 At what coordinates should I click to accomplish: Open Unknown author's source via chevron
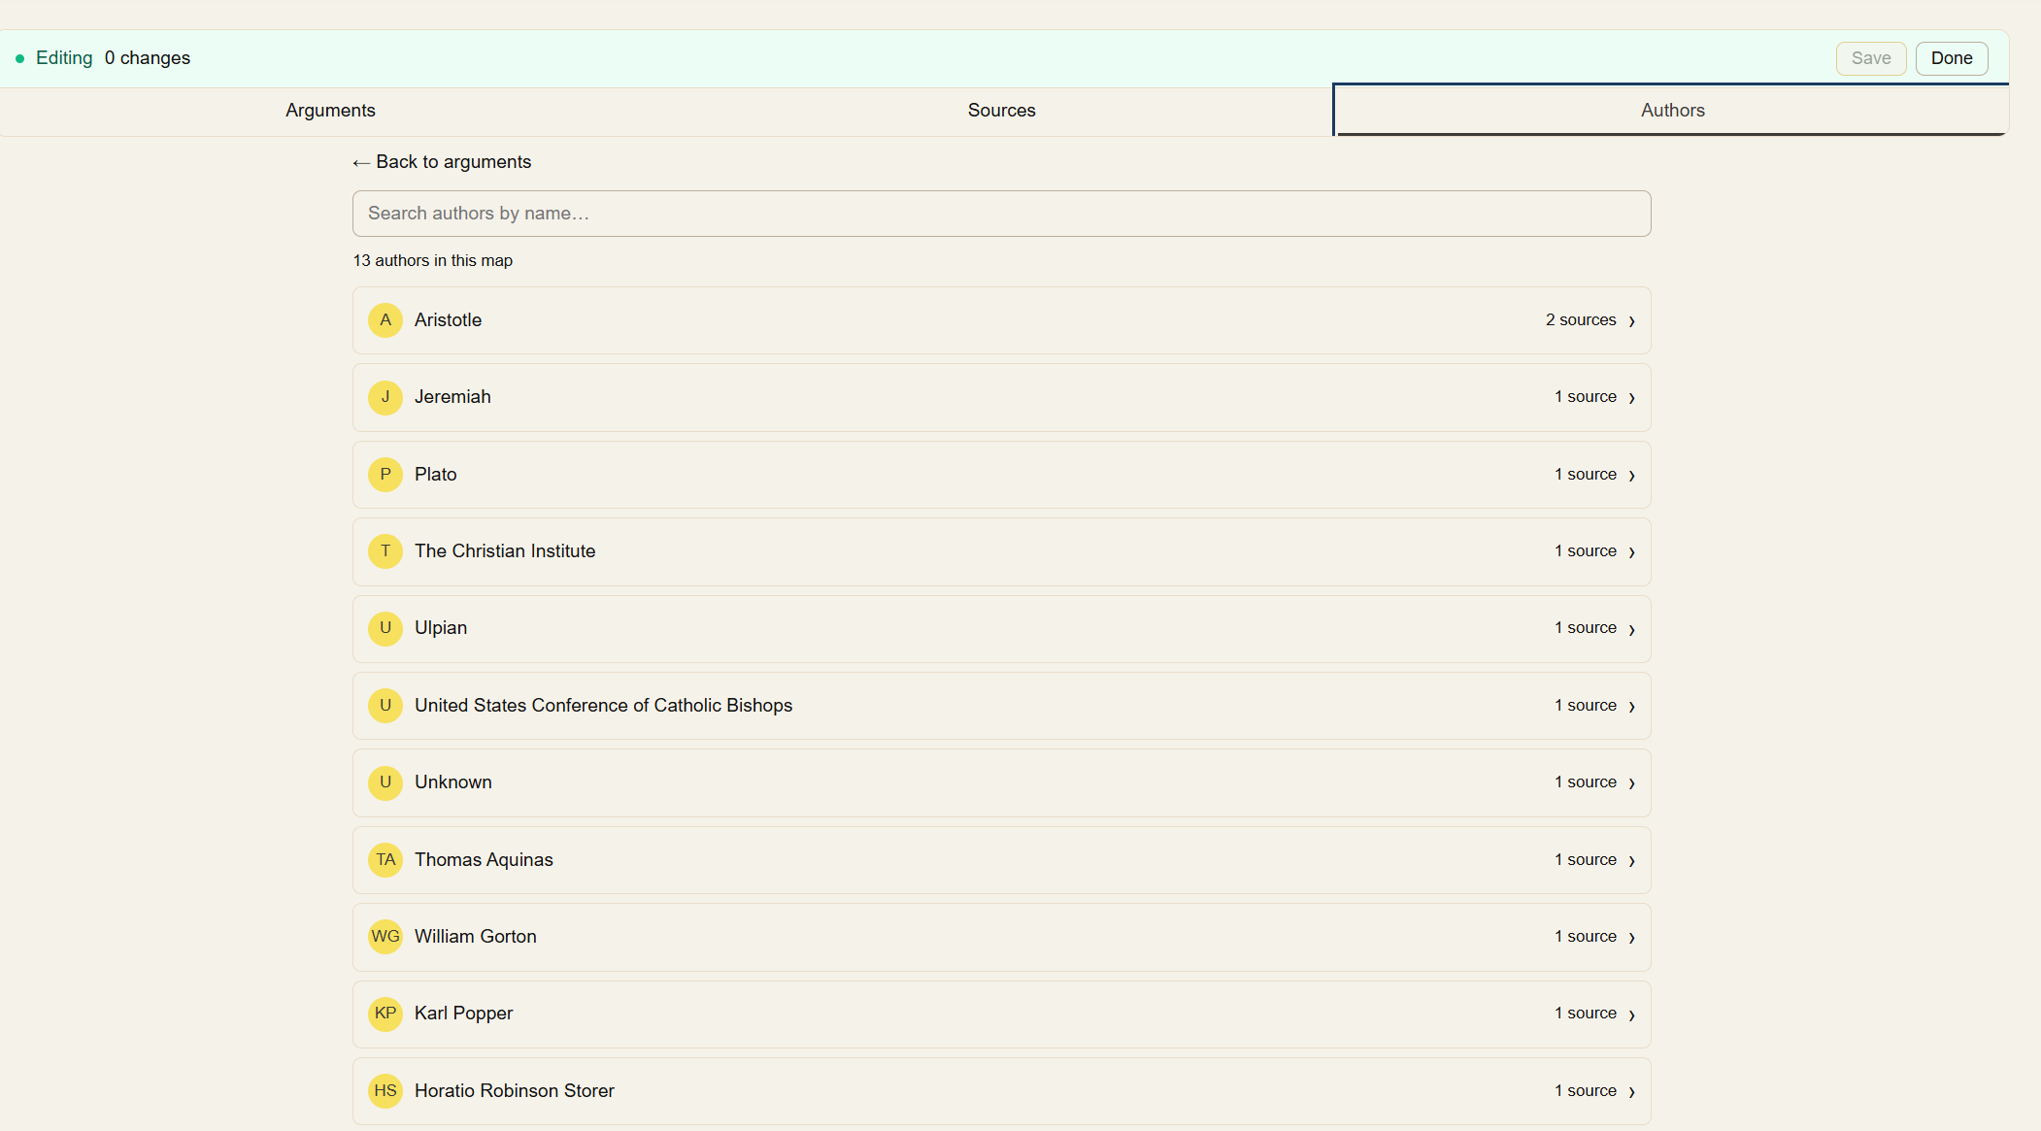pos(1632,782)
